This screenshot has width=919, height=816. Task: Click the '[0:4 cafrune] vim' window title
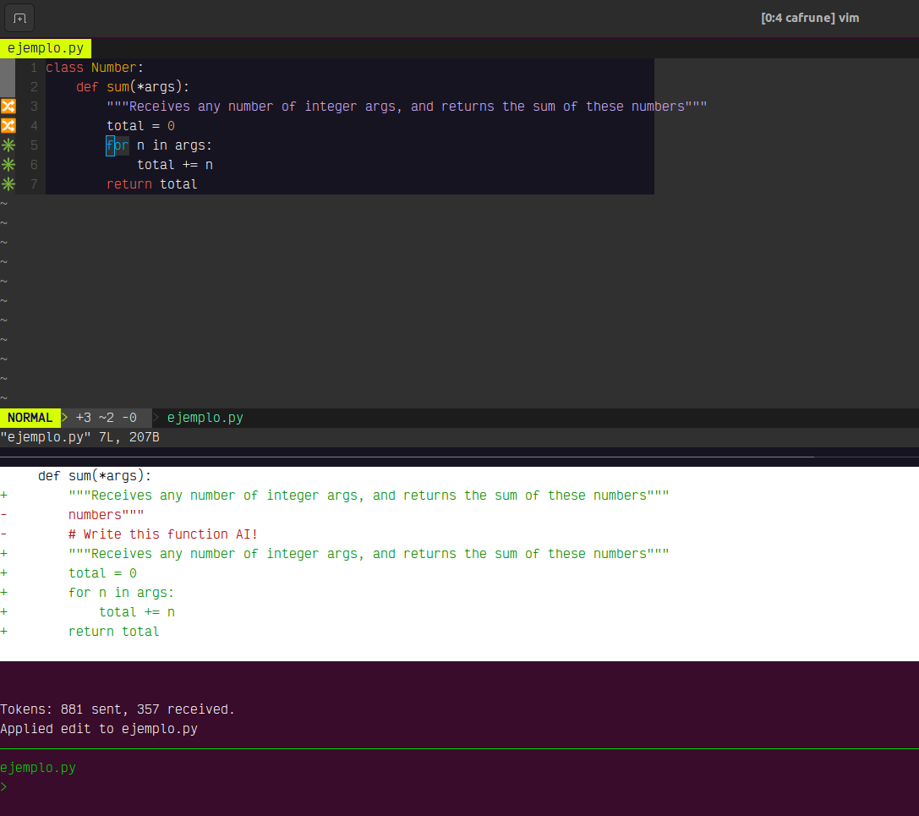[810, 18]
